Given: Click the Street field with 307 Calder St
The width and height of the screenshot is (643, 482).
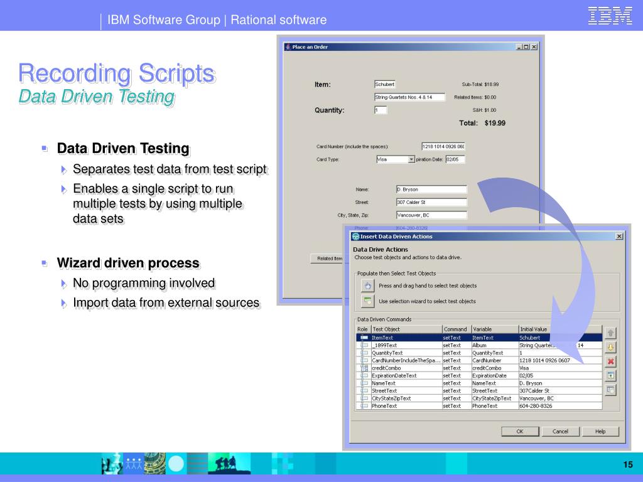Looking at the screenshot, I should pos(431,202).
